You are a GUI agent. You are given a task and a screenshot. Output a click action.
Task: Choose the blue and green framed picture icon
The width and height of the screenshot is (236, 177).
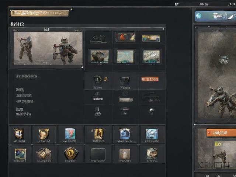tap(20, 154)
